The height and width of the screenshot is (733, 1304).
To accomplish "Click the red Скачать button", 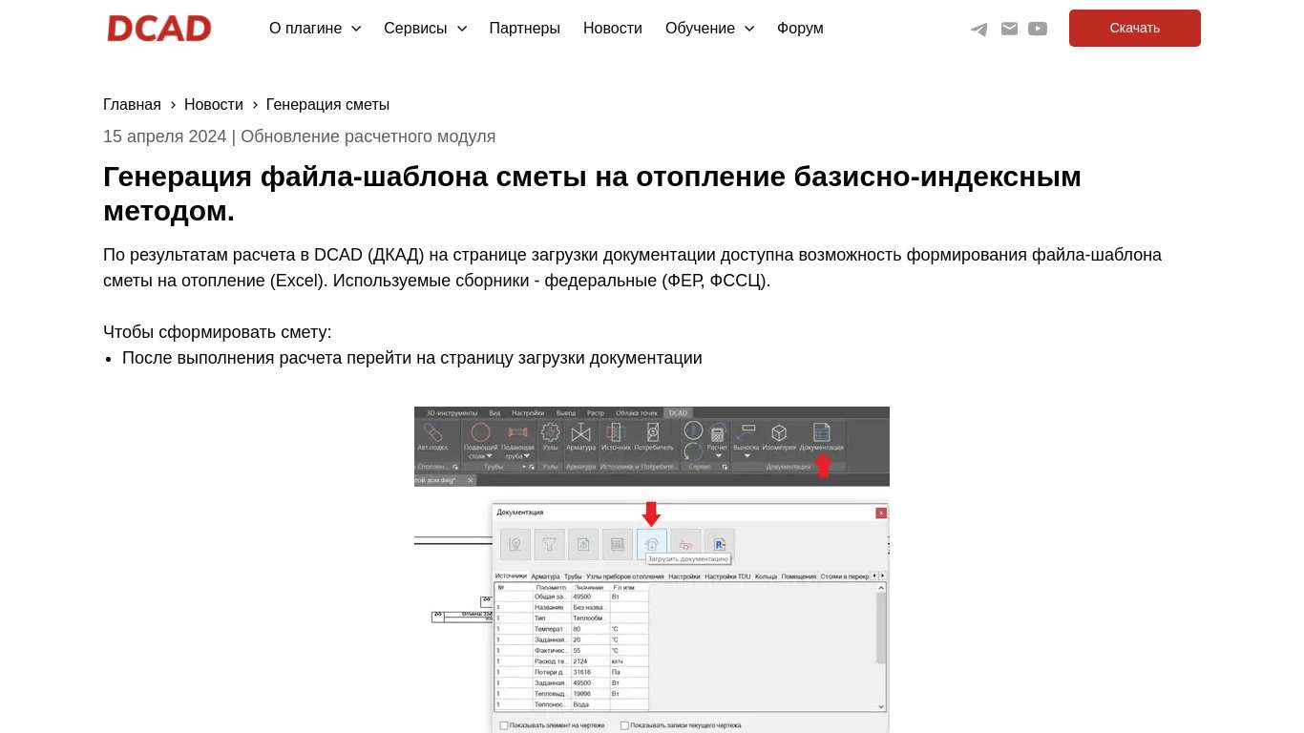I will (x=1135, y=29).
